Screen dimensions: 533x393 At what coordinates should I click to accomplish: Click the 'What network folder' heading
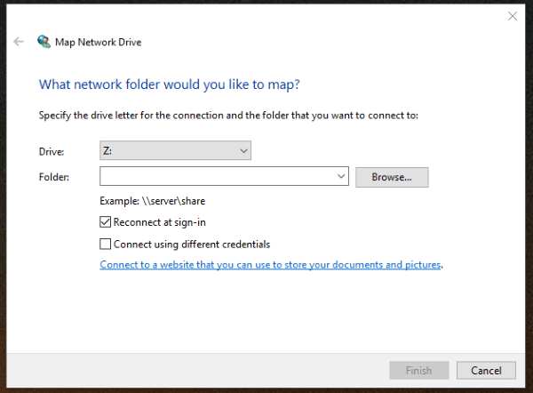169,85
